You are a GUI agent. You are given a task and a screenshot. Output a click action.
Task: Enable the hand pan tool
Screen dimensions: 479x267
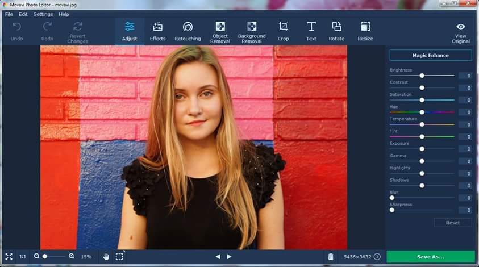(106, 257)
